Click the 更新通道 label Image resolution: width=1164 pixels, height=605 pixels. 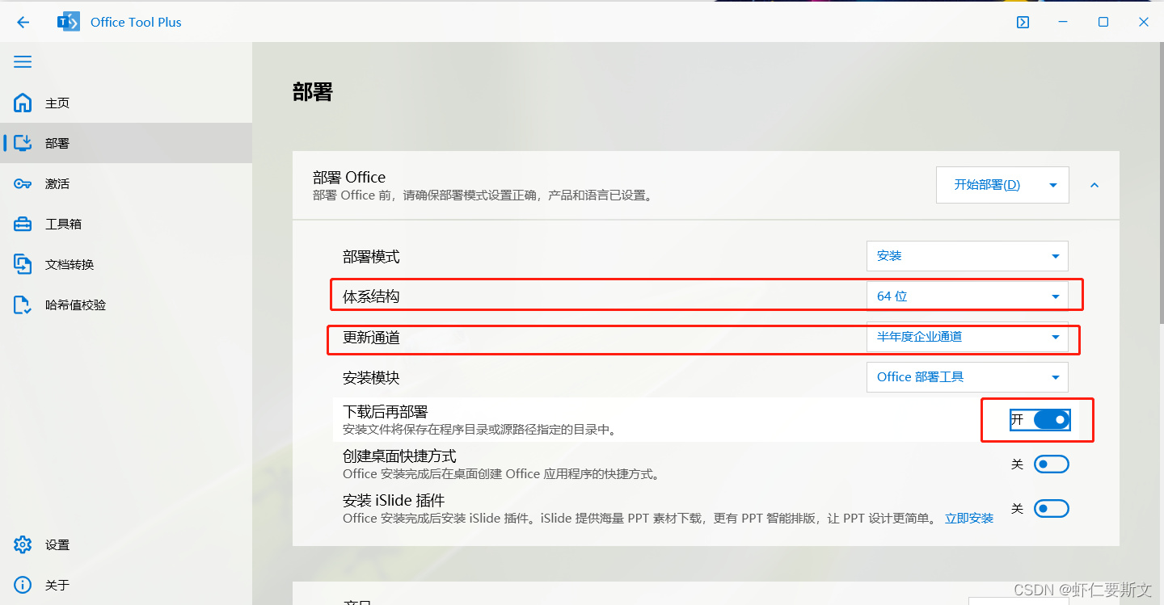point(371,337)
